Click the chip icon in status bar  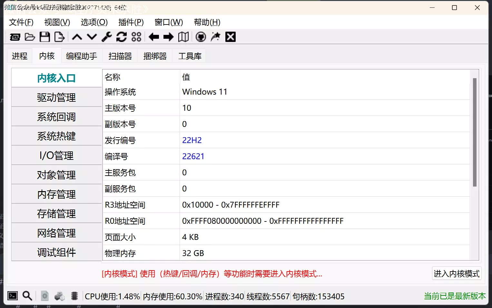(x=74, y=296)
